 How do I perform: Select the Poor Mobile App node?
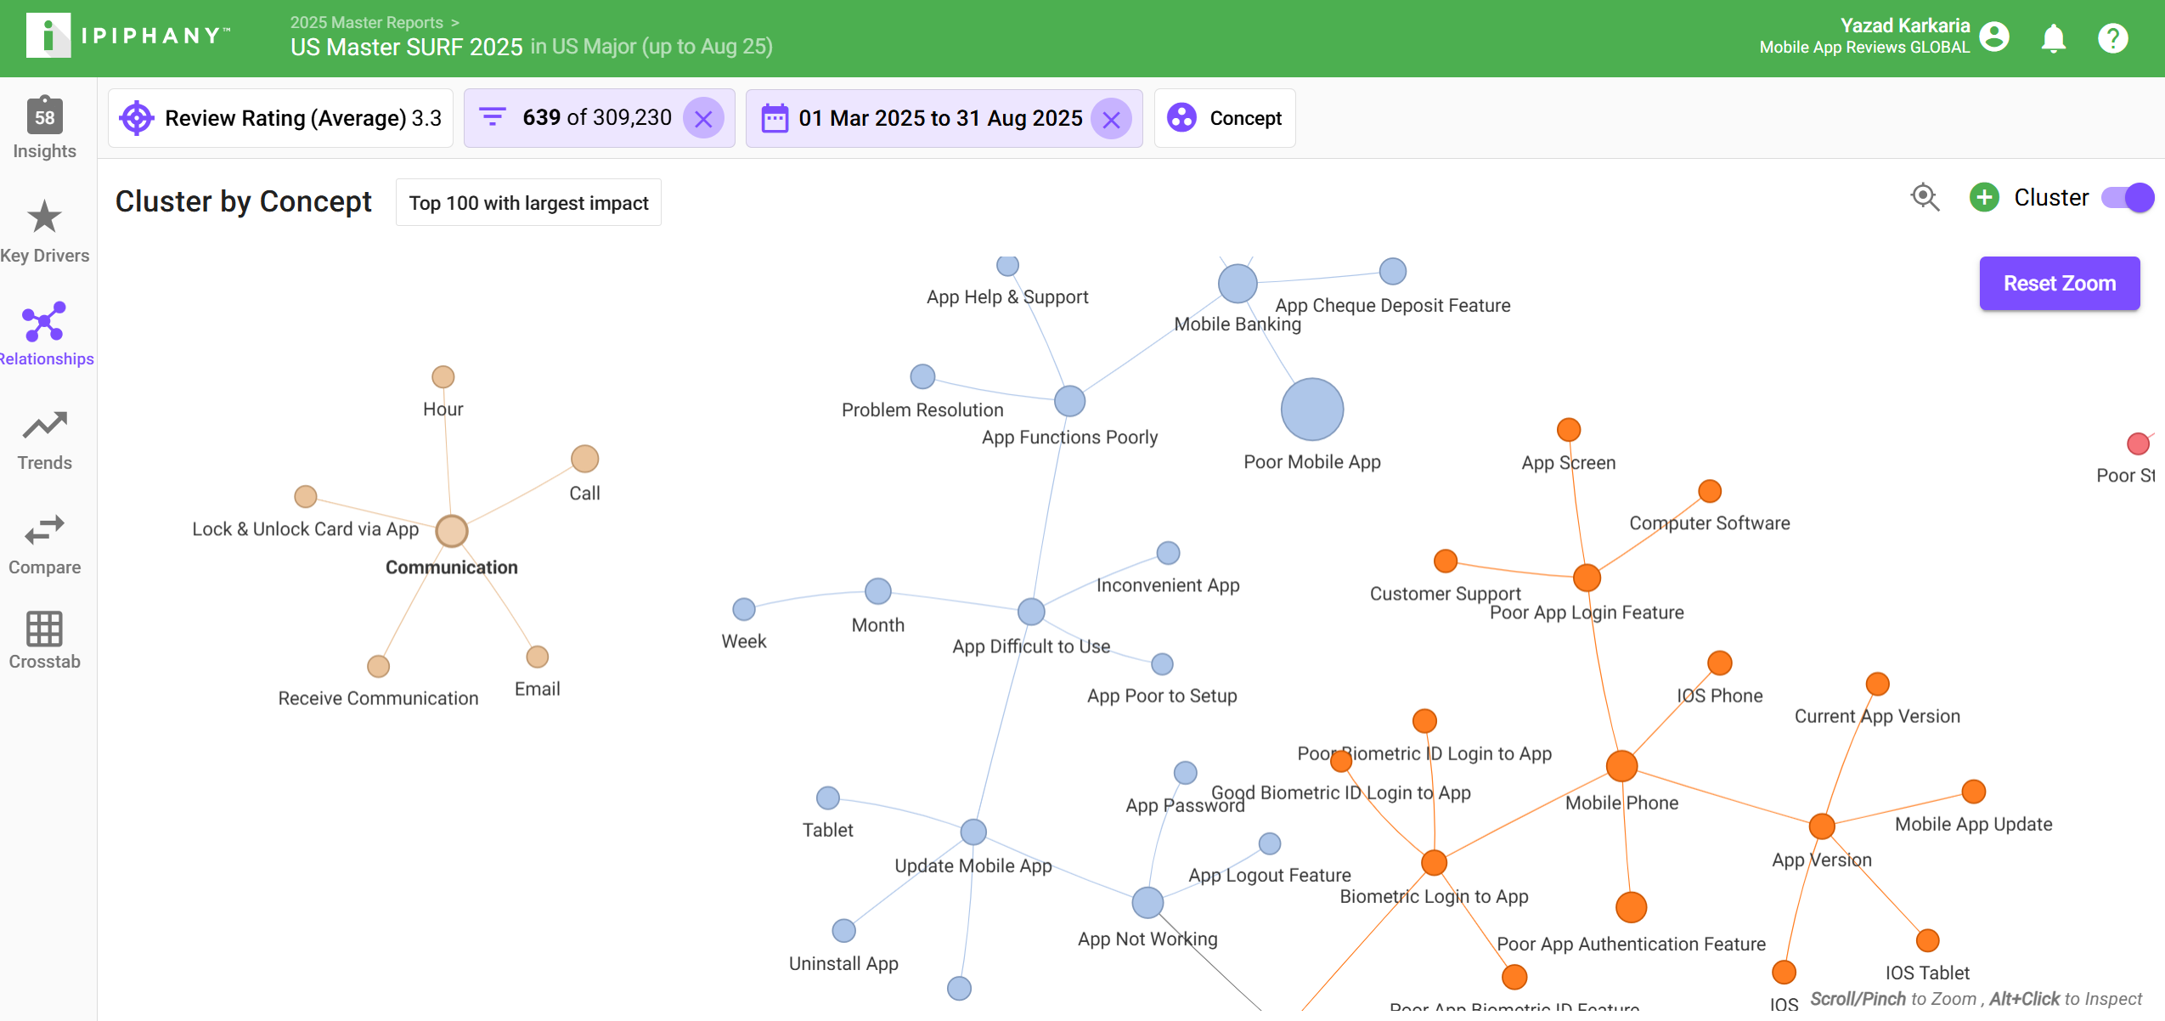click(1311, 409)
